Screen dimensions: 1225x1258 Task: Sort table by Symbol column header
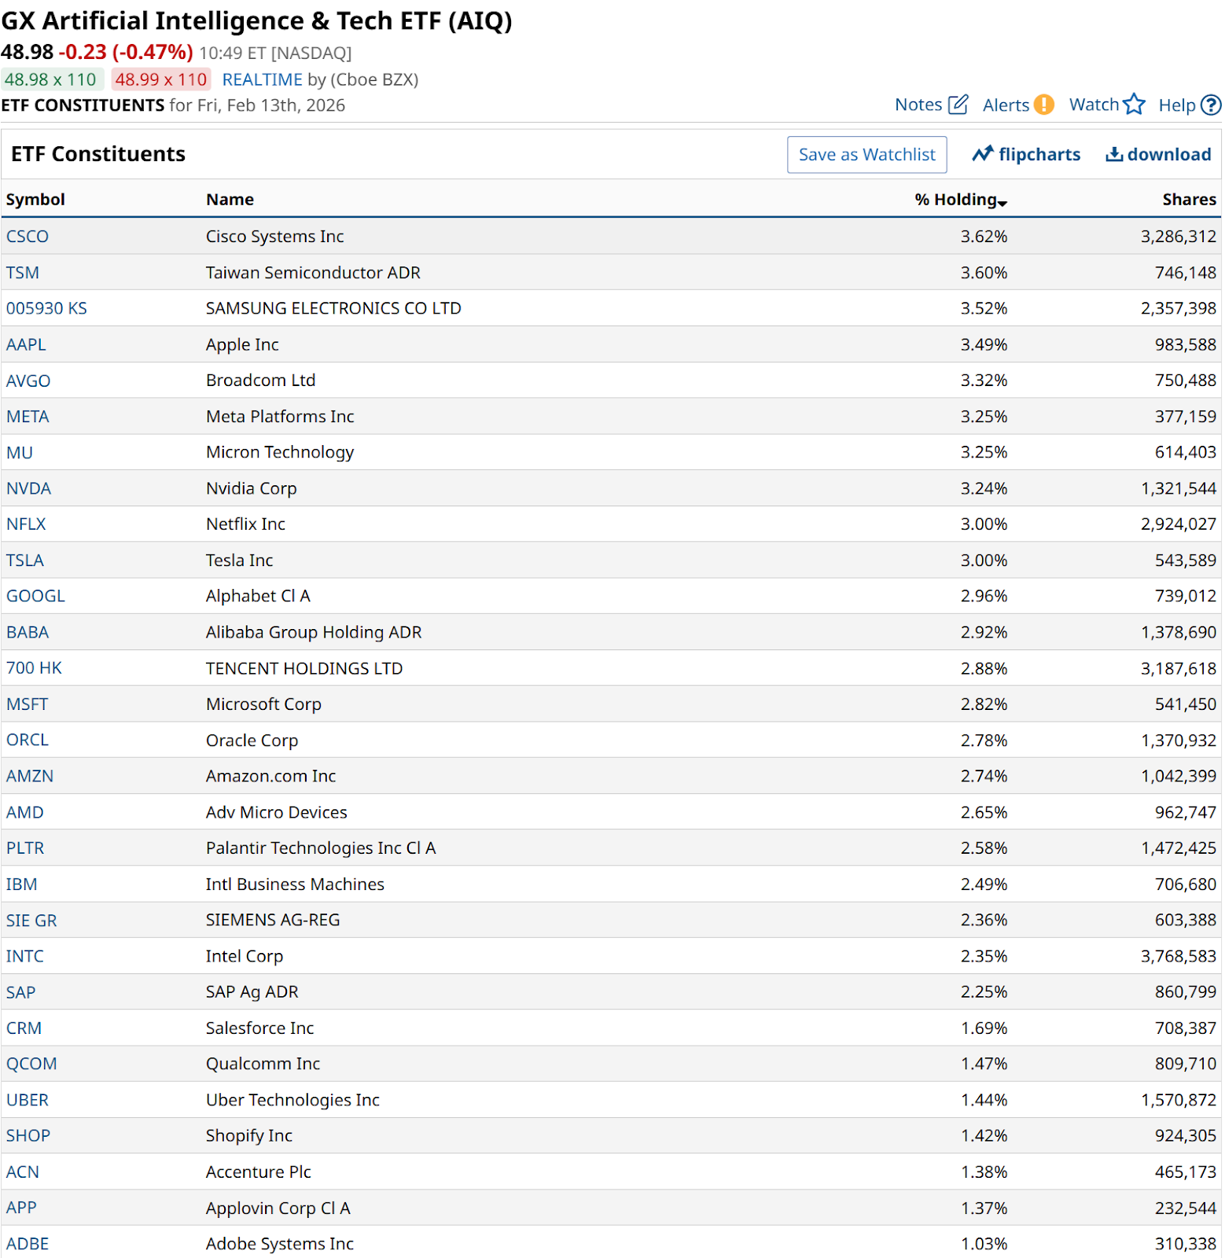coord(35,200)
